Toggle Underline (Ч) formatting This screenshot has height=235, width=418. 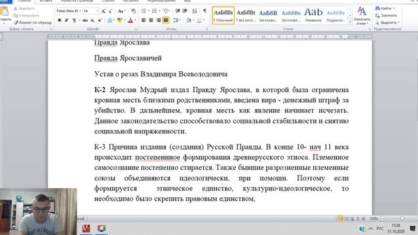click(x=74, y=20)
